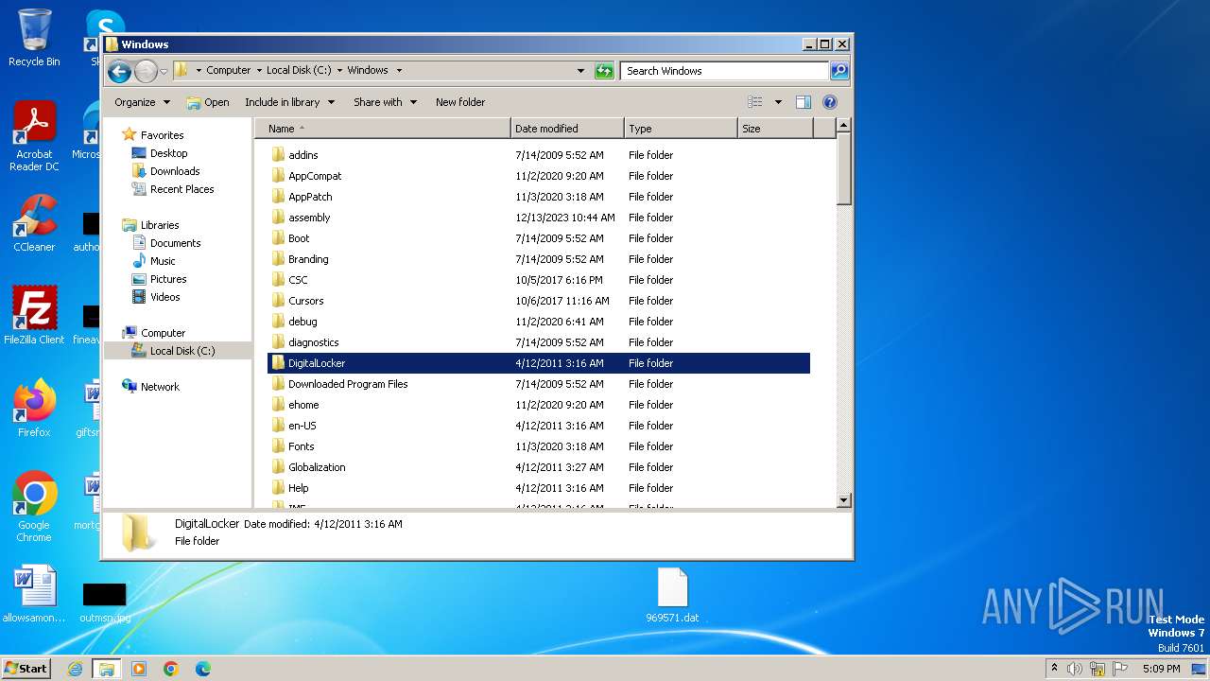Expand the Computer breadcrumb arrow
This screenshot has width=1210, height=681.
click(259, 70)
